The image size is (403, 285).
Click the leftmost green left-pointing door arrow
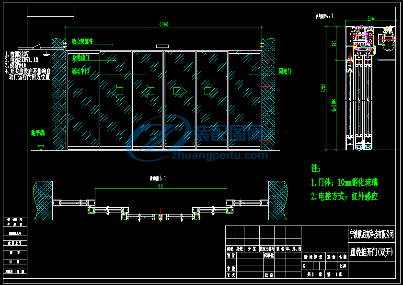click(x=116, y=91)
